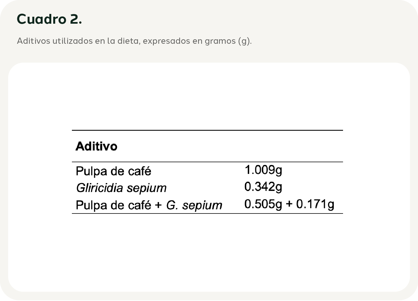Click the plus sign before "G. sepium"
The image size is (418, 301).
[x=158, y=205]
